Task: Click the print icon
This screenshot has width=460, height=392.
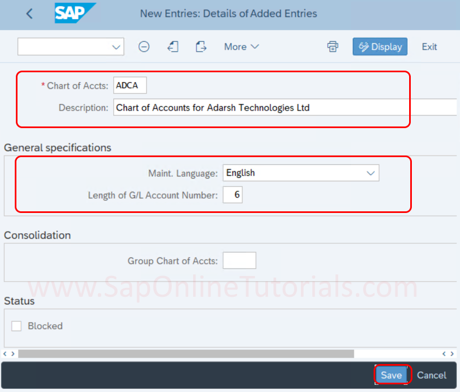Action: pos(333,47)
